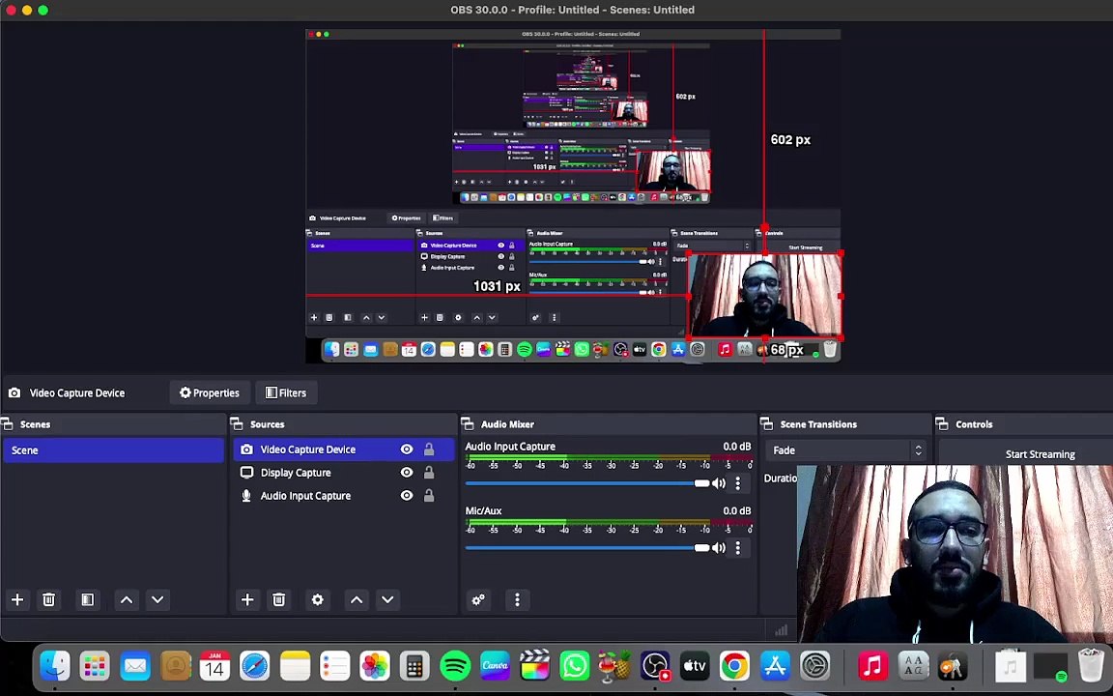Hide the Display Capture source
Viewport: 1113px width, 696px height.
point(407,473)
